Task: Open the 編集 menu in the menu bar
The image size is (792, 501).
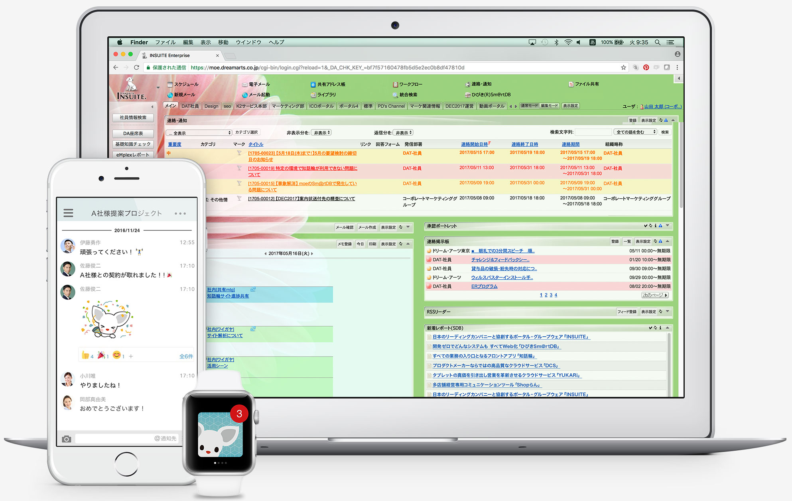Action: 188,42
